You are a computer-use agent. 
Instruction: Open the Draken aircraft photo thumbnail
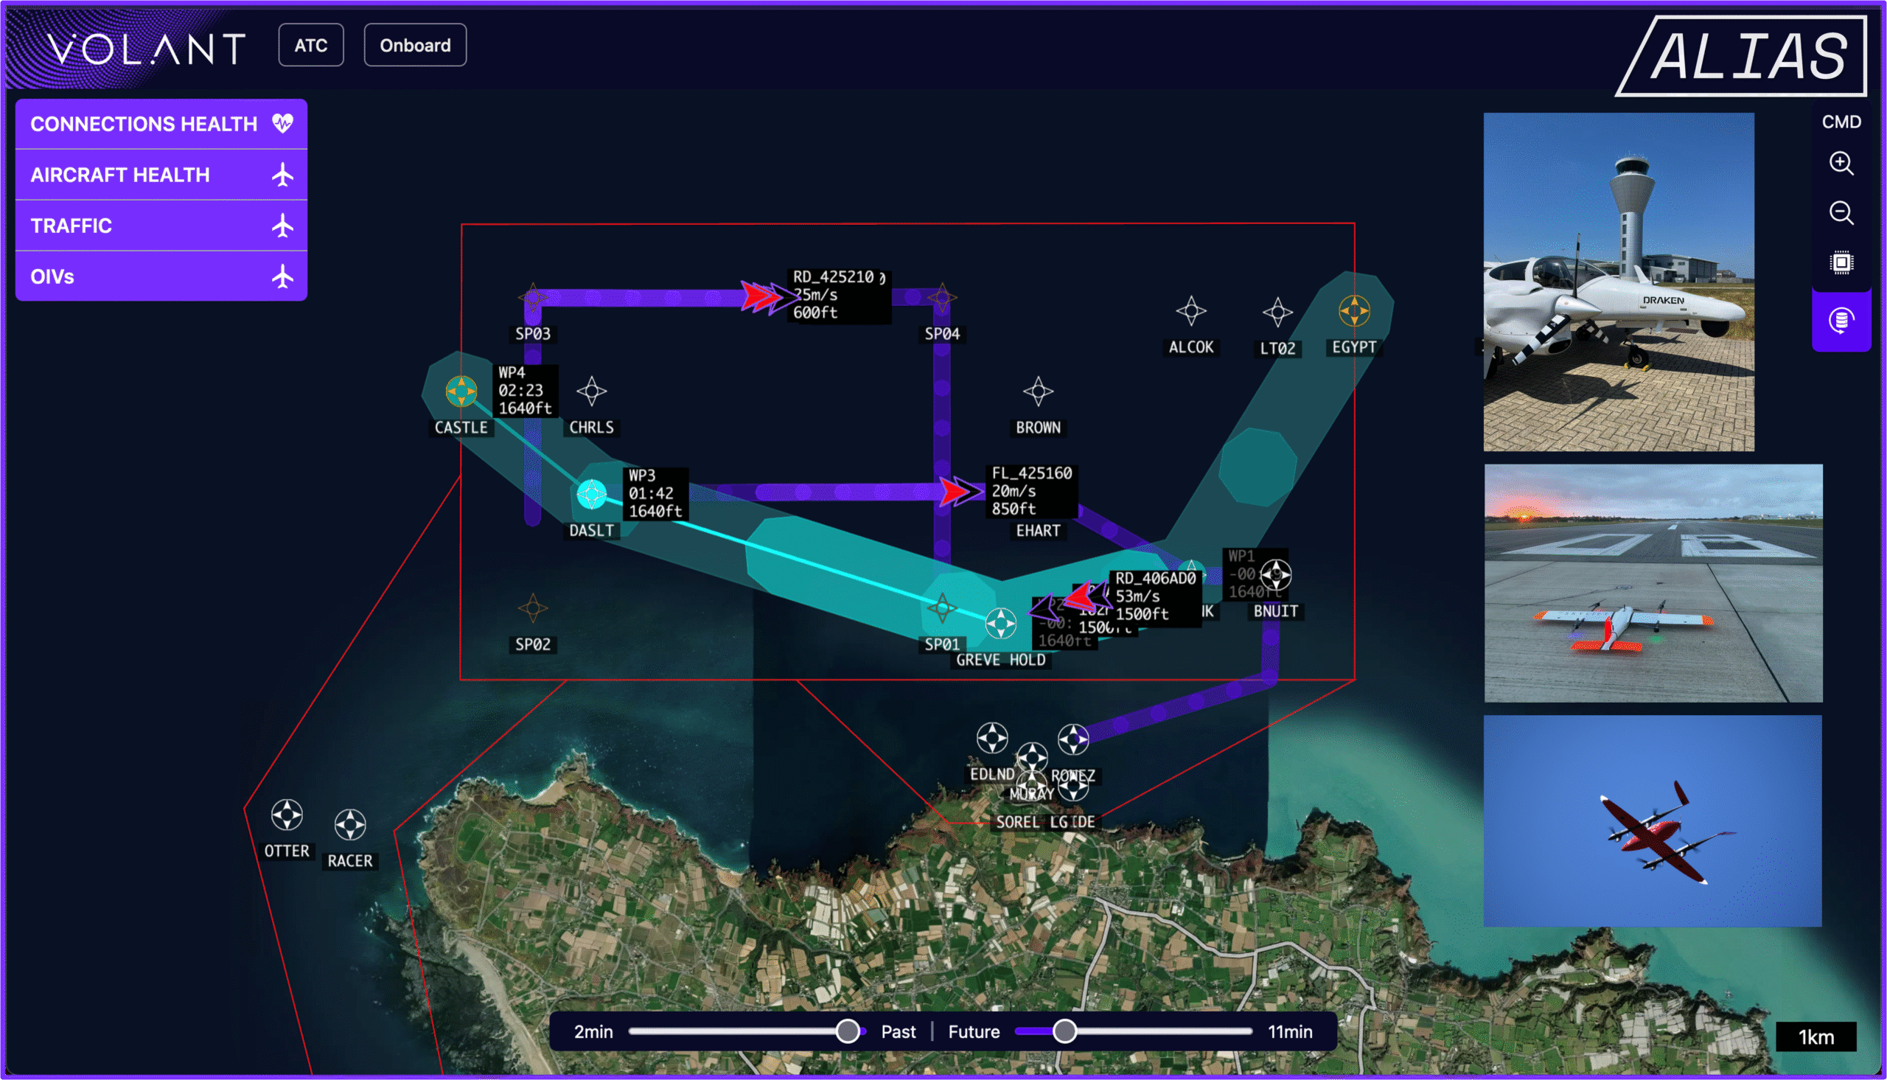(1619, 282)
